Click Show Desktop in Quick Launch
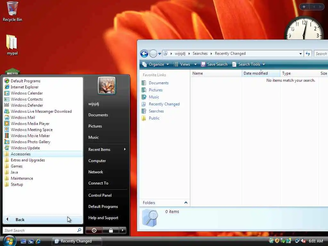 click(23, 241)
